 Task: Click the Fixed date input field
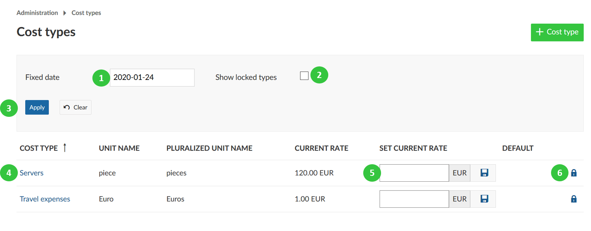[152, 77]
